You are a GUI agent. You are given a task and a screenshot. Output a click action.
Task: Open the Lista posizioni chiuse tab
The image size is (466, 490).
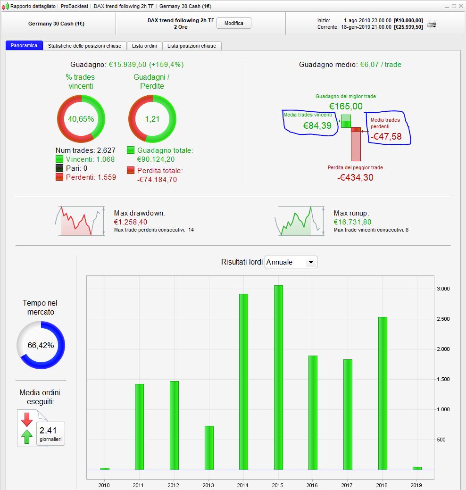pyautogui.click(x=191, y=46)
